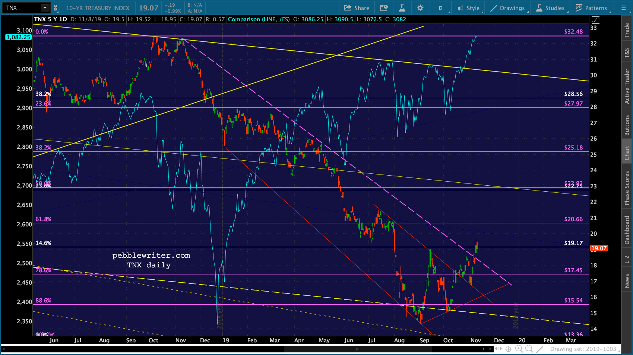The height and width of the screenshot is (355, 633).
Task: Click the horizontal scrollbar grip below the chart
Action: (x=358, y=349)
